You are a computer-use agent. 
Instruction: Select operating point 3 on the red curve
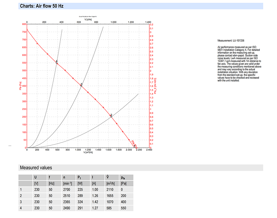(x=81, y=86)
